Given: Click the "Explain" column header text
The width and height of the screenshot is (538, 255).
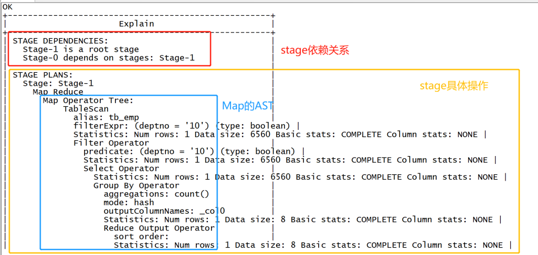Looking at the screenshot, I should 136,24.
